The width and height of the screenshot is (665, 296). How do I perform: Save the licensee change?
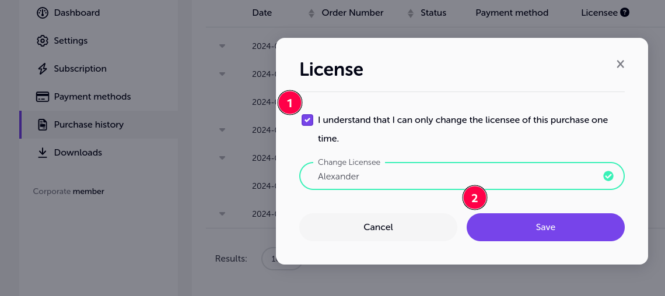(545, 227)
